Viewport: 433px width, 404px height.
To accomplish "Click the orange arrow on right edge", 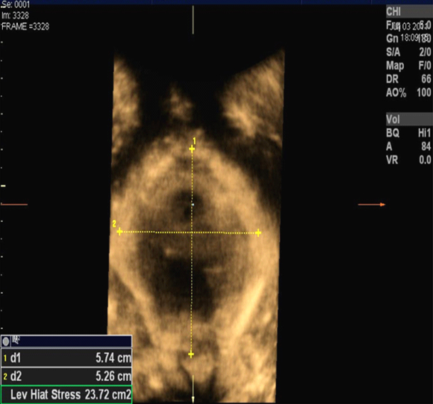I will point(371,205).
